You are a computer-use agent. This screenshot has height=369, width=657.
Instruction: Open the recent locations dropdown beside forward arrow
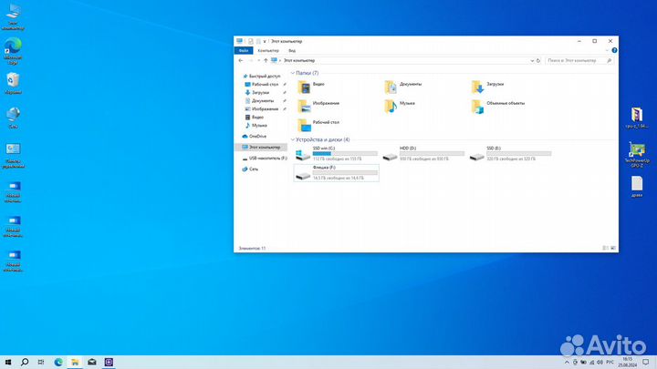258,61
